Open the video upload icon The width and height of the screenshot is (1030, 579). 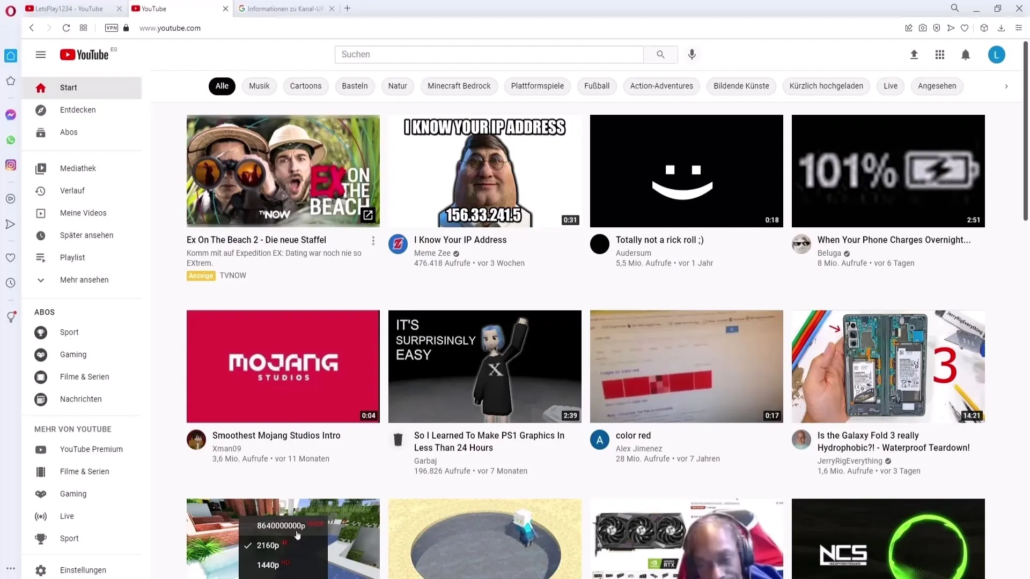[914, 55]
